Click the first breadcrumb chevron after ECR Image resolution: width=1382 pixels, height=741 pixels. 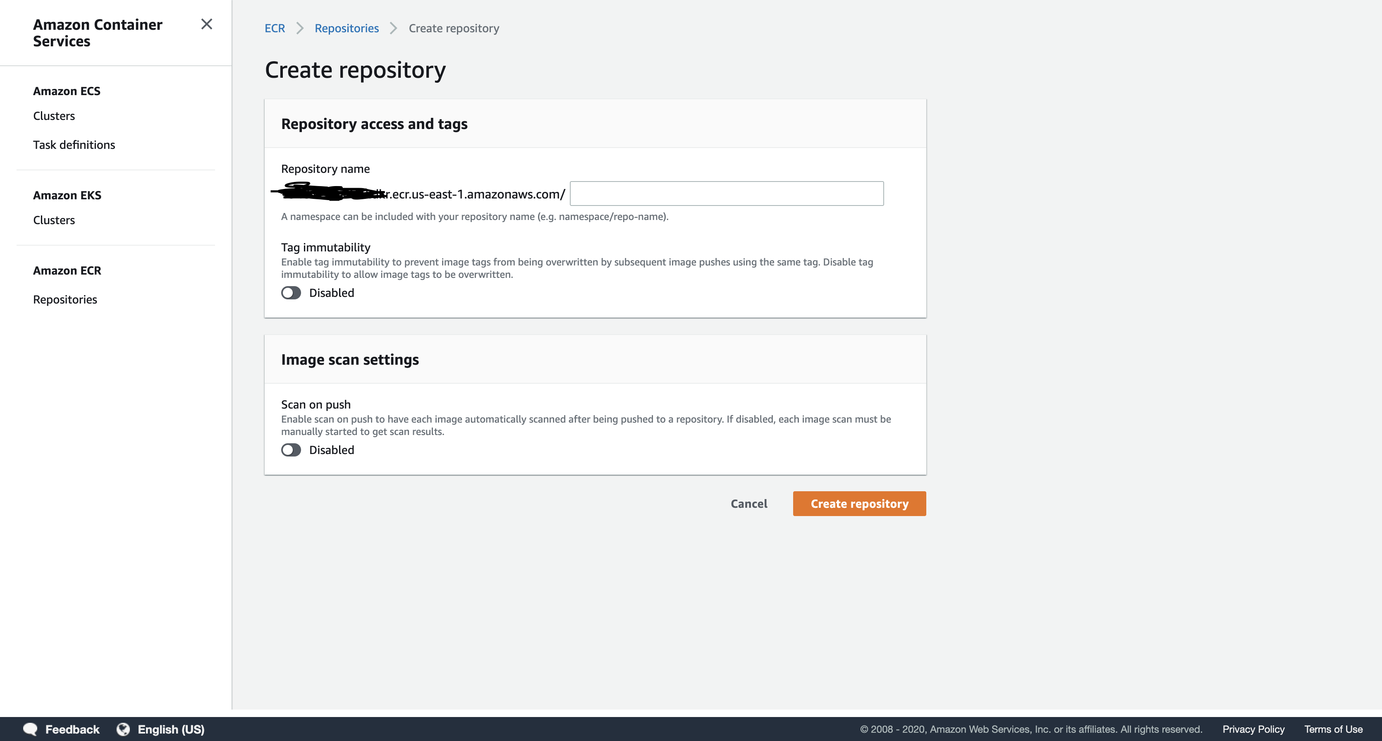(x=300, y=29)
